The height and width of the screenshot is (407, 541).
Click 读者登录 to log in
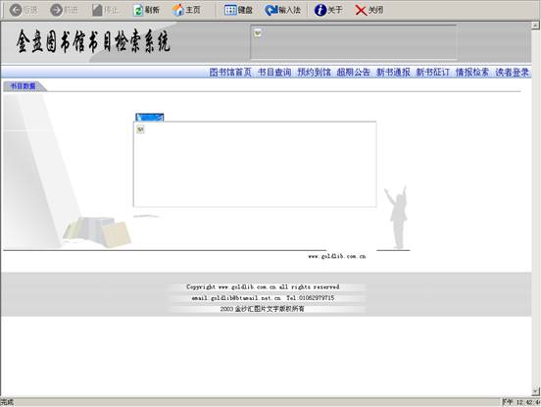pos(512,73)
